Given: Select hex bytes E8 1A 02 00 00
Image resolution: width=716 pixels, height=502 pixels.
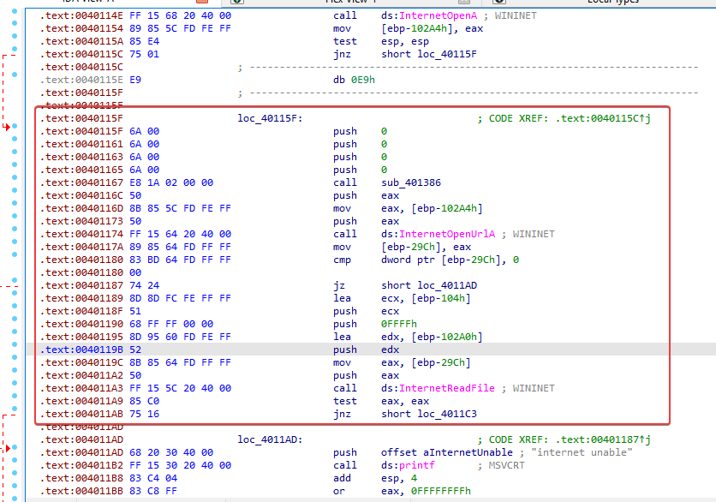Looking at the screenshot, I should [x=171, y=182].
